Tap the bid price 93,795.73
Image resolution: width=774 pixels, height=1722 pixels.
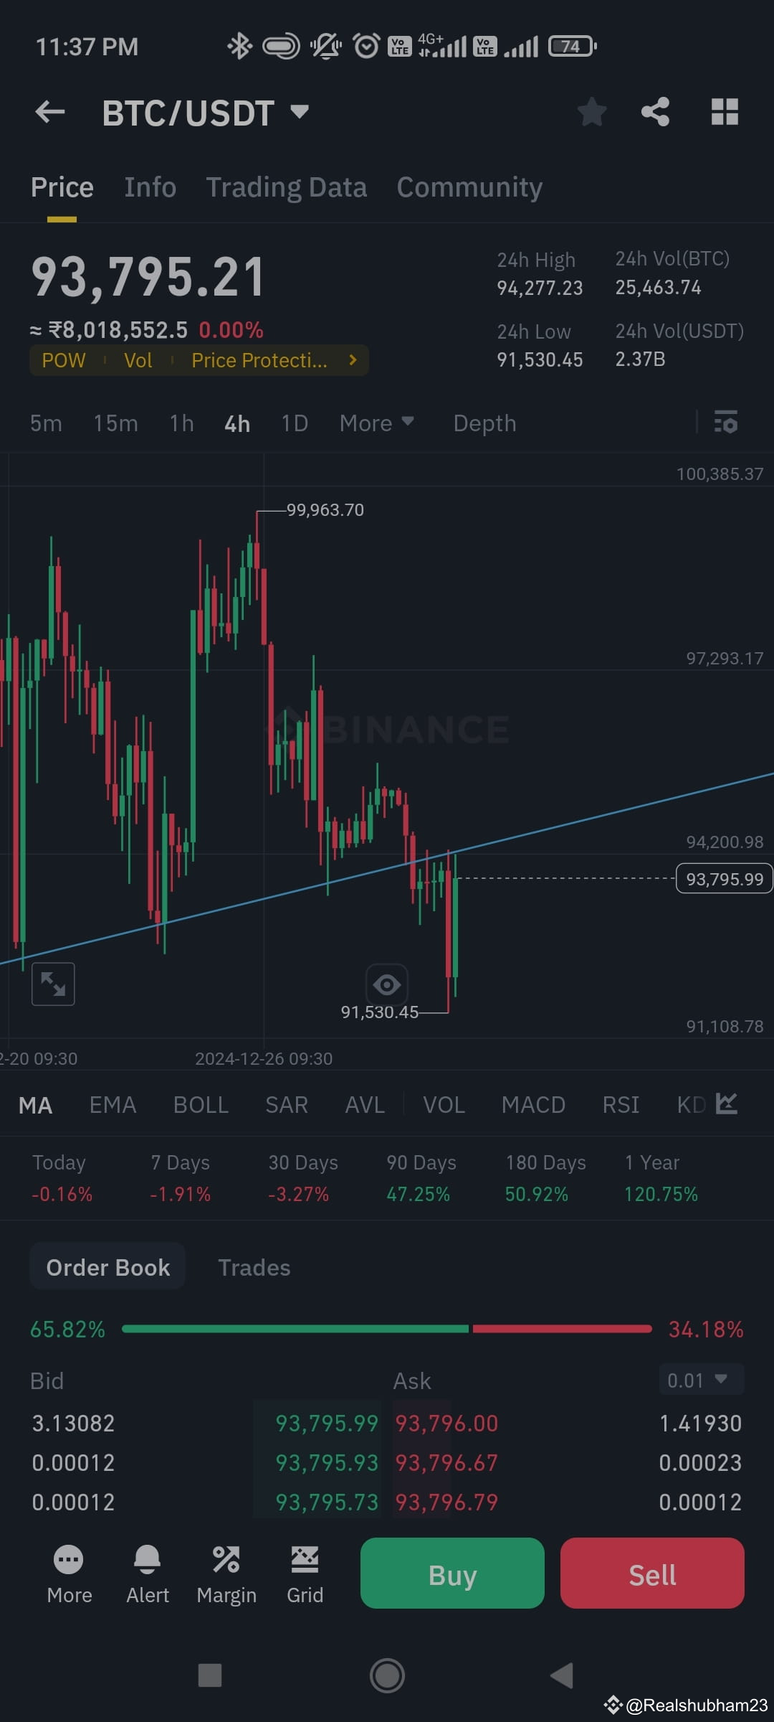pos(327,1502)
